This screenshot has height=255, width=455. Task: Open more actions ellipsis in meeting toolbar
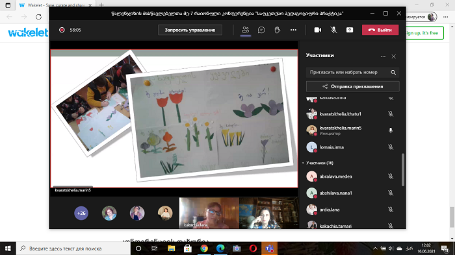(x=293, y=30)
